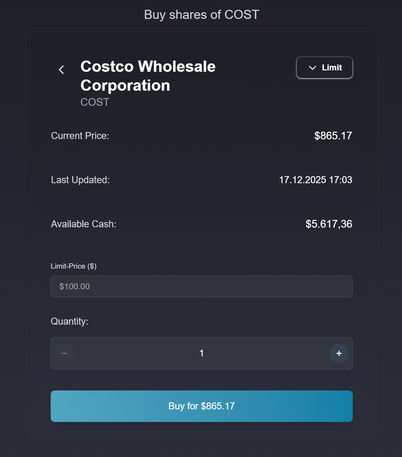This screenshot has width=402, height=457.
Task: Click the last updated timestamp 17.12.2025 17:03
Action: tap(315, 180)
